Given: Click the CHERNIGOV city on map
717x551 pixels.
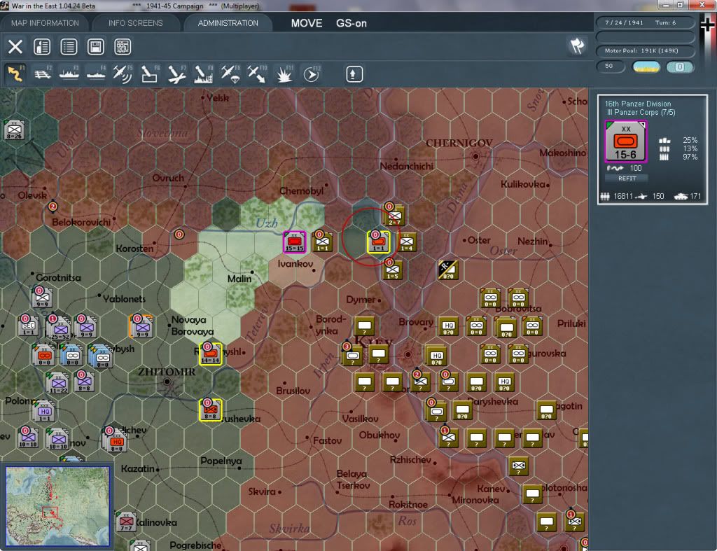Looking at the screenshot, I should pyautogui.click(x=475, y=156).
